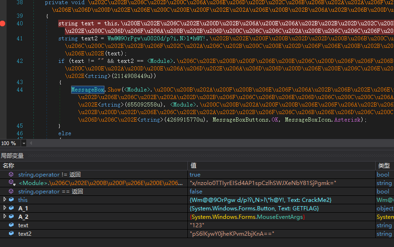394x247 pixels.
Task: Click the A_2 variable cube icon
Action: (11, 216)
